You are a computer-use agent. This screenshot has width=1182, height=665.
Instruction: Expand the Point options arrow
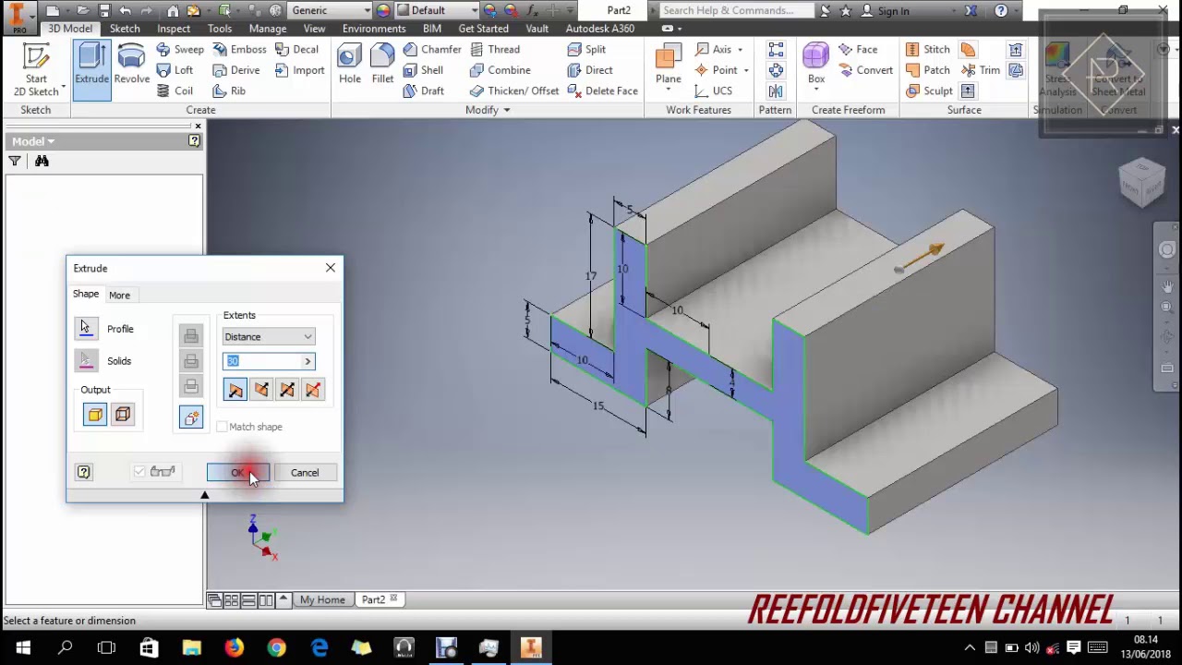(x=745, y=71)
